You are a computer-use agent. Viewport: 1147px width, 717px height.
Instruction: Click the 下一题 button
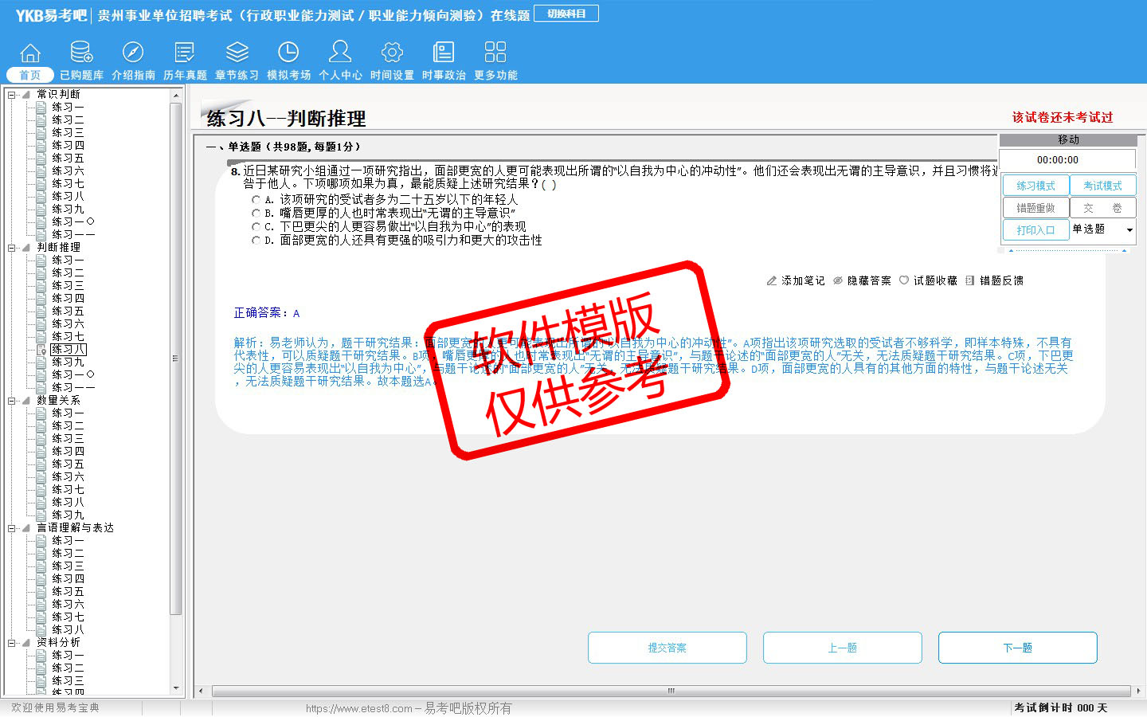click(1017, 648)
